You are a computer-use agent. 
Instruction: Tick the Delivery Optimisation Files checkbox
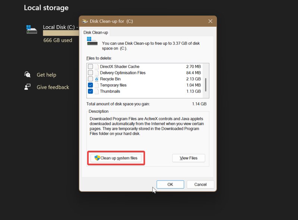pyautogui.click(x=91, y=73)
